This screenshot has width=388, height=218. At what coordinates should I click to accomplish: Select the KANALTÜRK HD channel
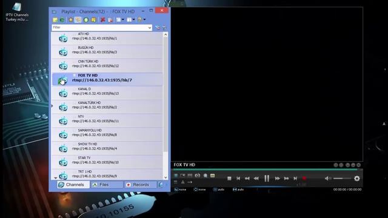[x=107, y=107]
